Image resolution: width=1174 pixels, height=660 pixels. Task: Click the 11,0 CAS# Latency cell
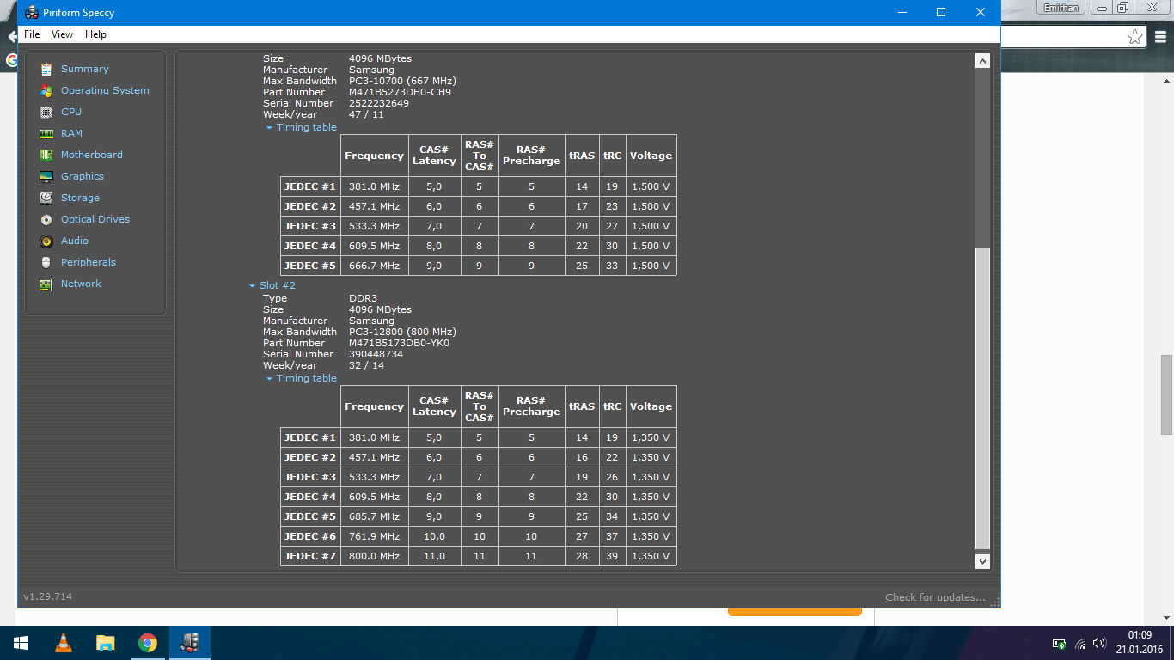(x=434, y=556)
